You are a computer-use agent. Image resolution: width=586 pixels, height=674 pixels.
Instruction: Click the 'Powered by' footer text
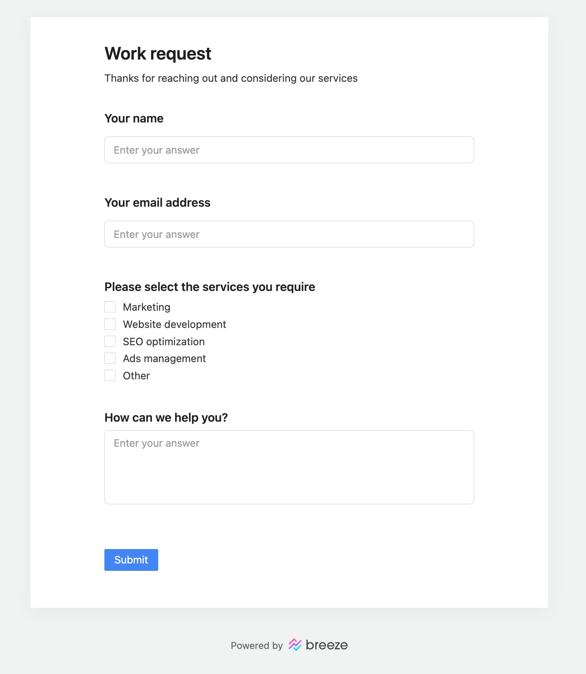(x=257, y=646)
